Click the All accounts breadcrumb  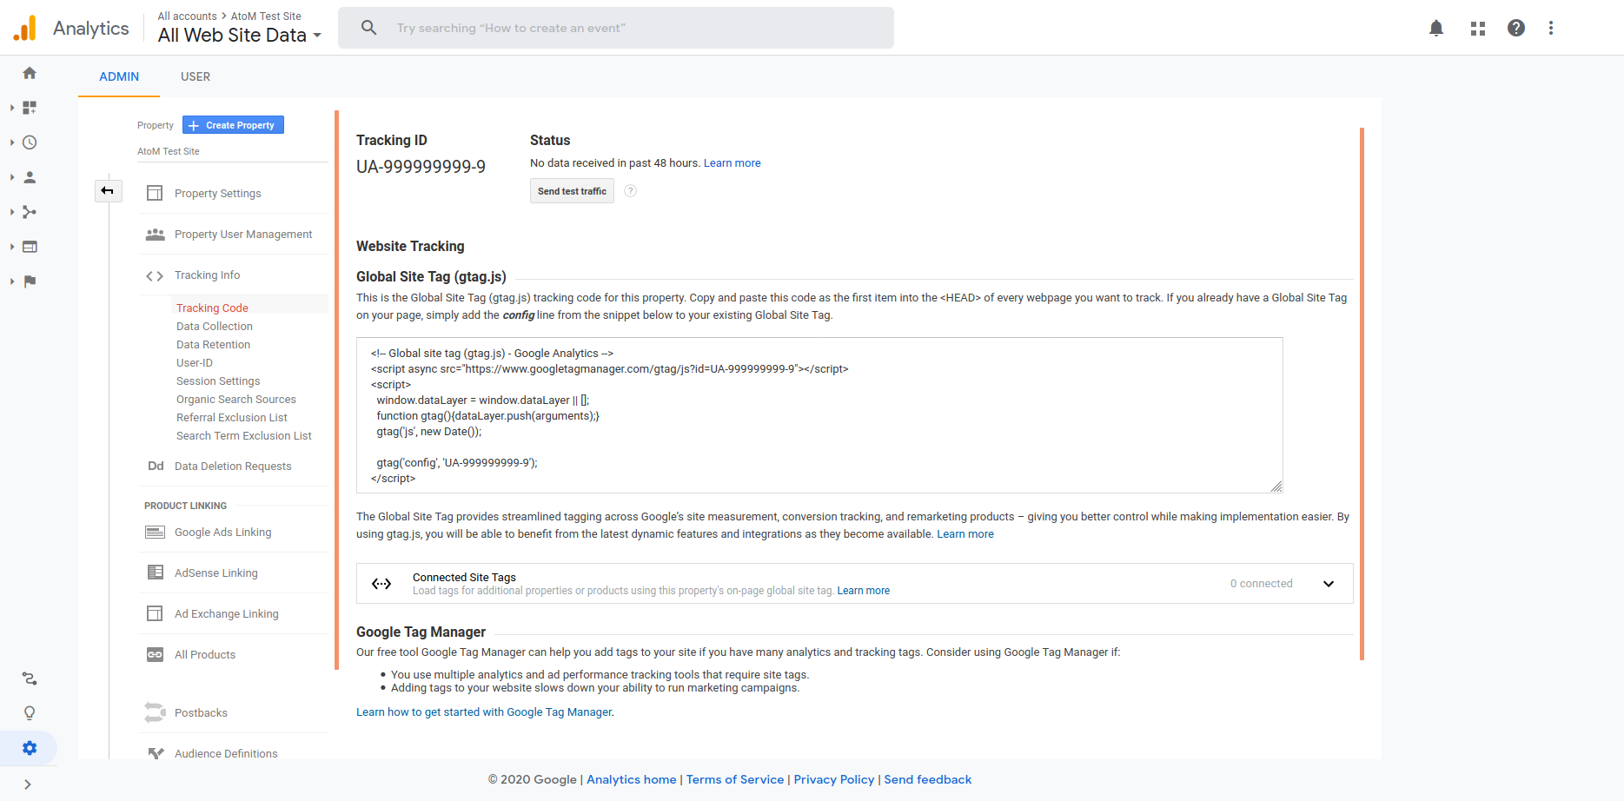click(x=187, y=17)
